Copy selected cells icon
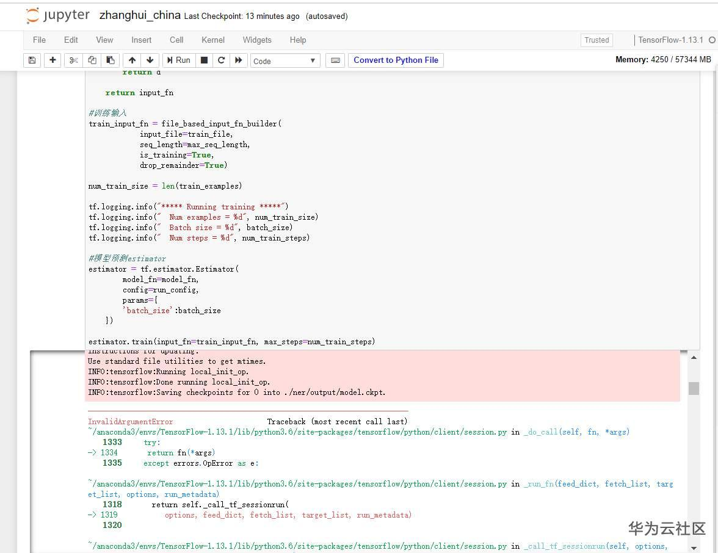 (92, 60)
